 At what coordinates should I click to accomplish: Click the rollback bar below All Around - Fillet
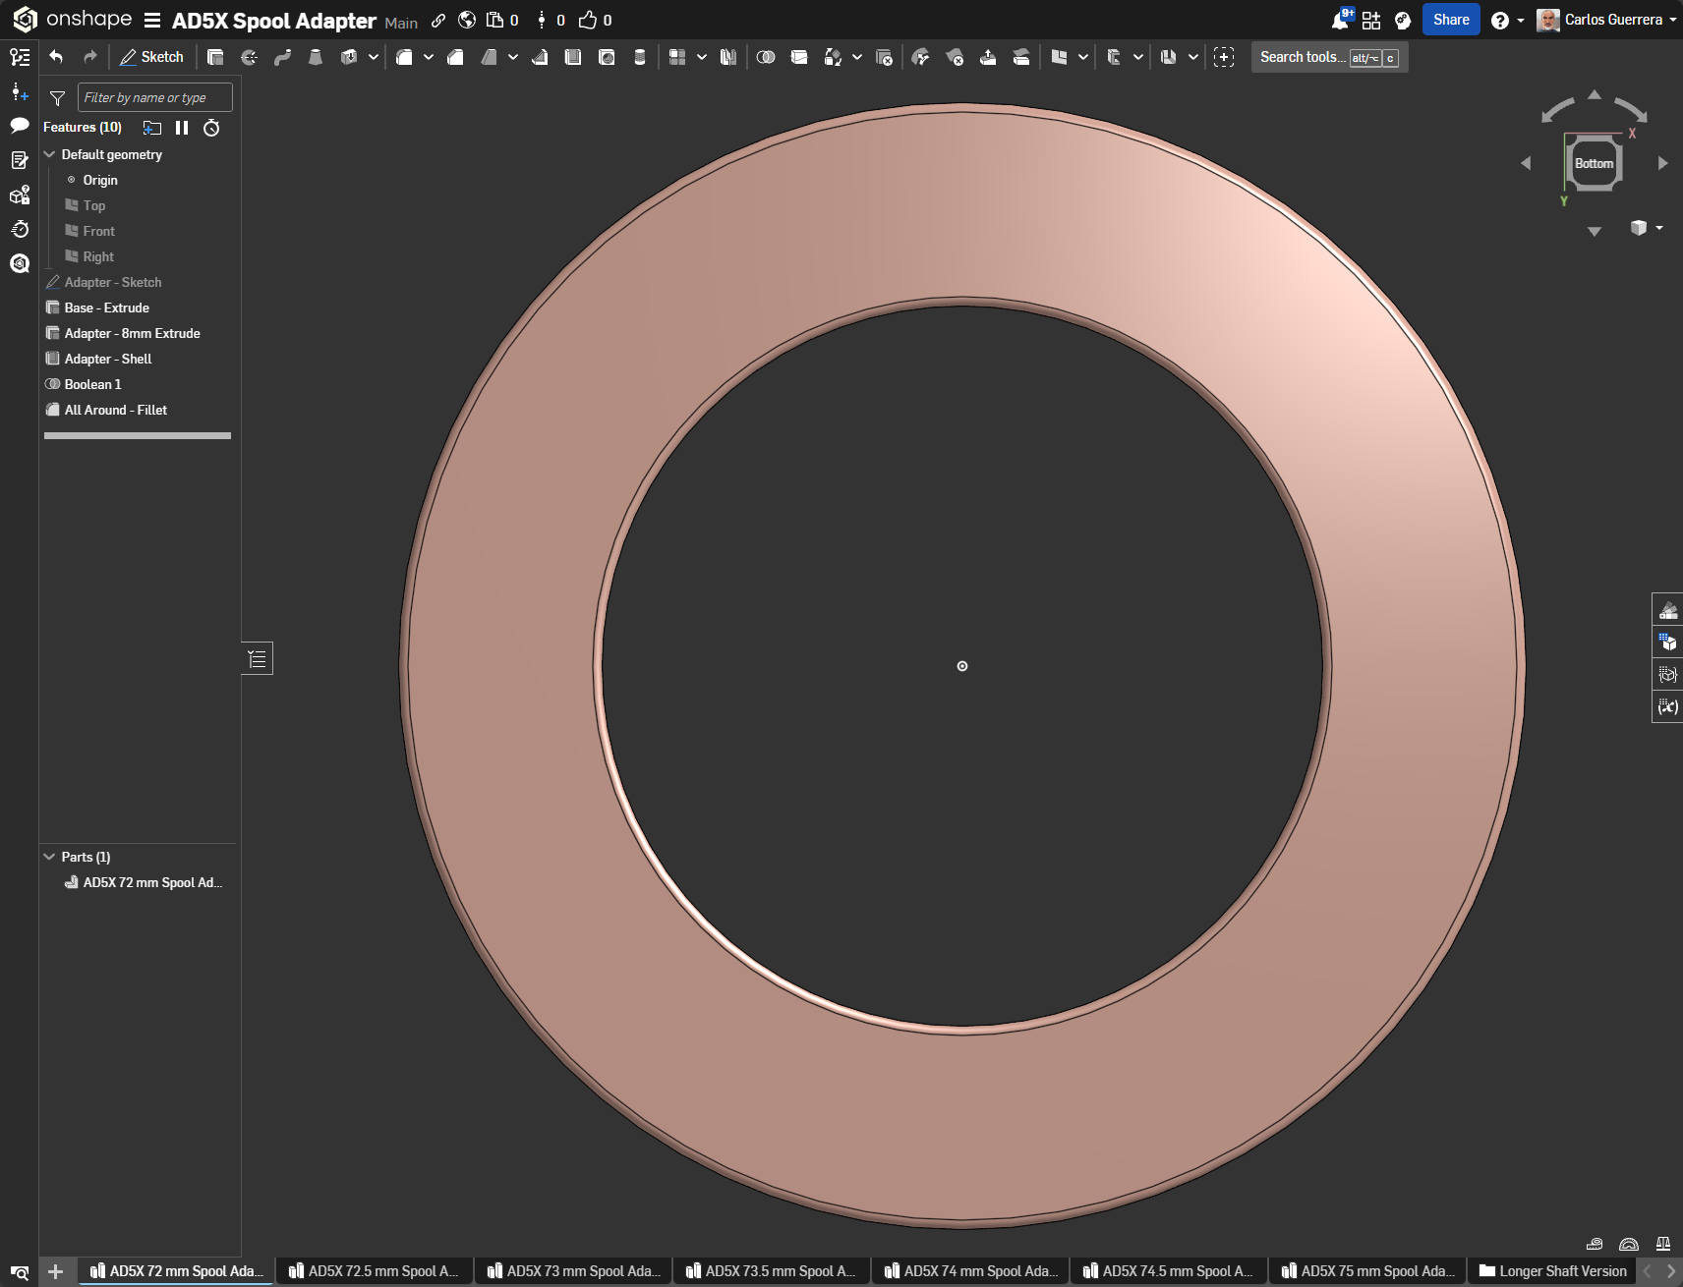coord(138,435)
